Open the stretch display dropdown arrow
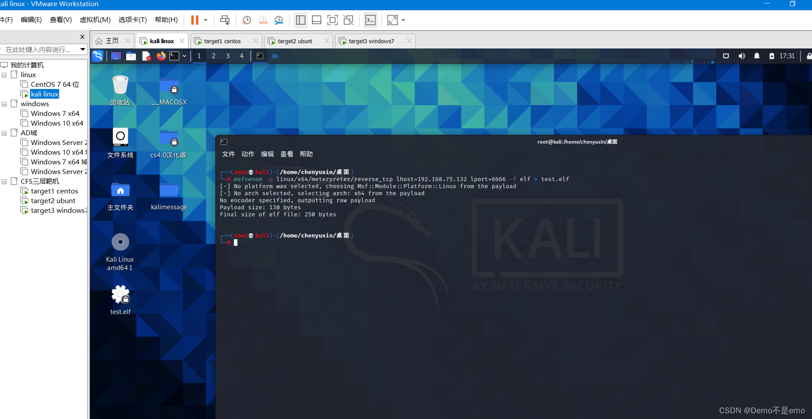Screen dimensions: 812x419 (403, 20)
